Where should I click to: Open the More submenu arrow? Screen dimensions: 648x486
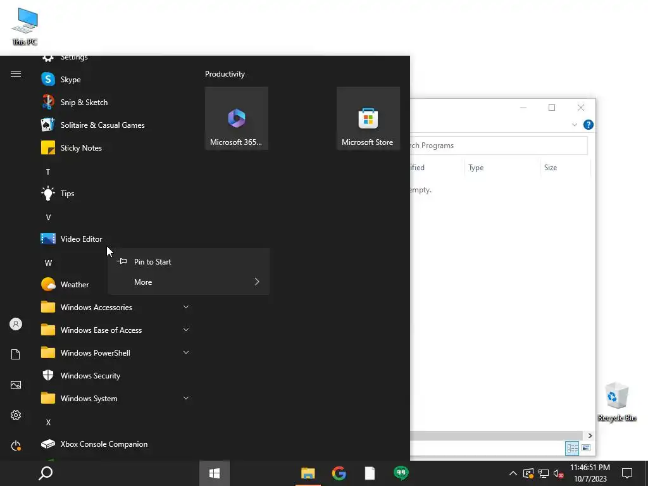[257, 282]
